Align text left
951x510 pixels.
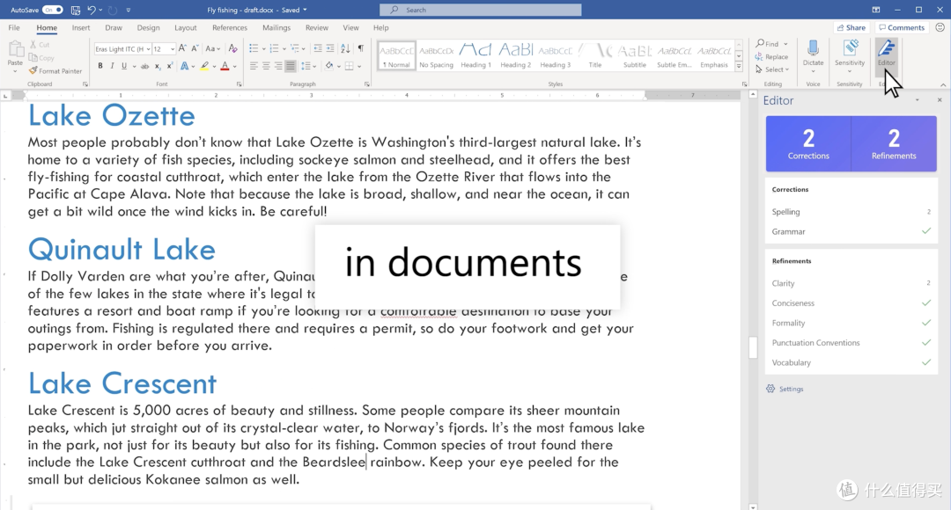click(x=254, y=66)
